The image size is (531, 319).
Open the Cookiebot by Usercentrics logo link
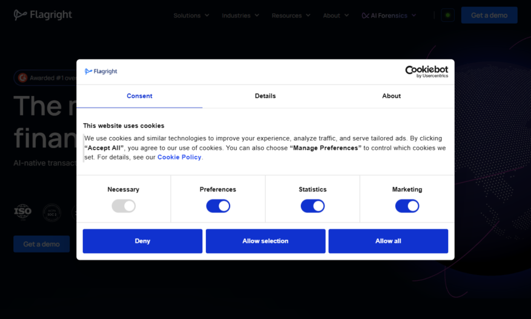(426, 71)
